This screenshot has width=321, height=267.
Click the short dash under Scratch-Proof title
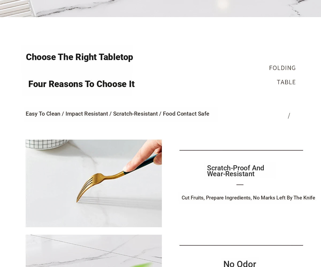[240, 184]
